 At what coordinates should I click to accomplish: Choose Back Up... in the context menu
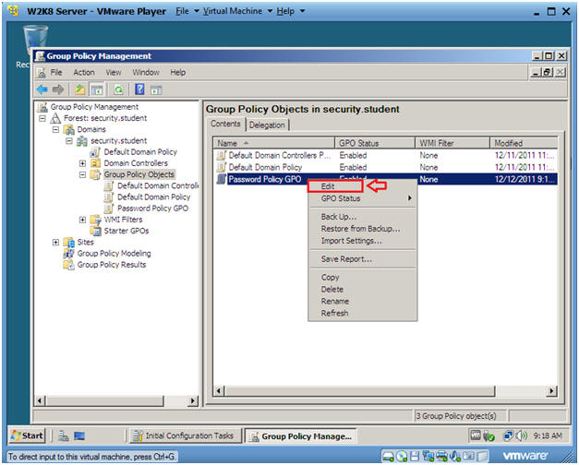pos(362,217)
